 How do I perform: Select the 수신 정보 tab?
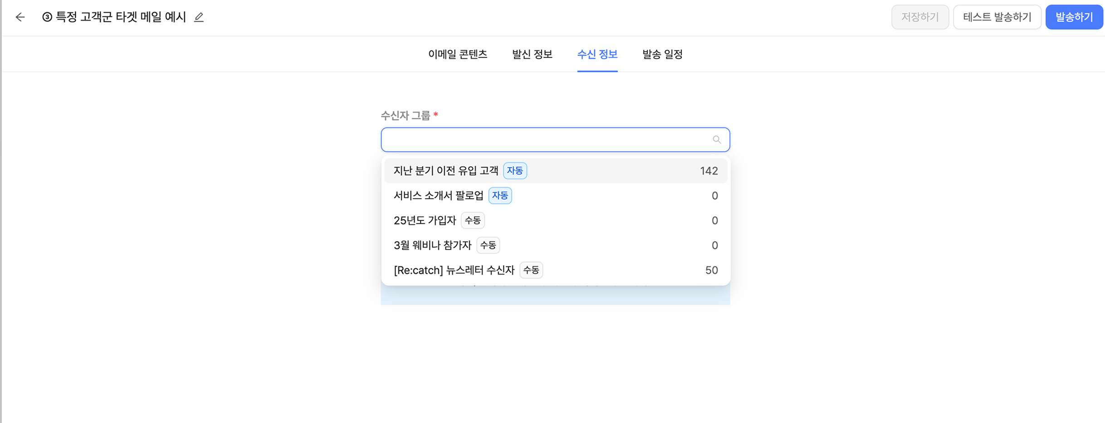[x=597, y=54]
